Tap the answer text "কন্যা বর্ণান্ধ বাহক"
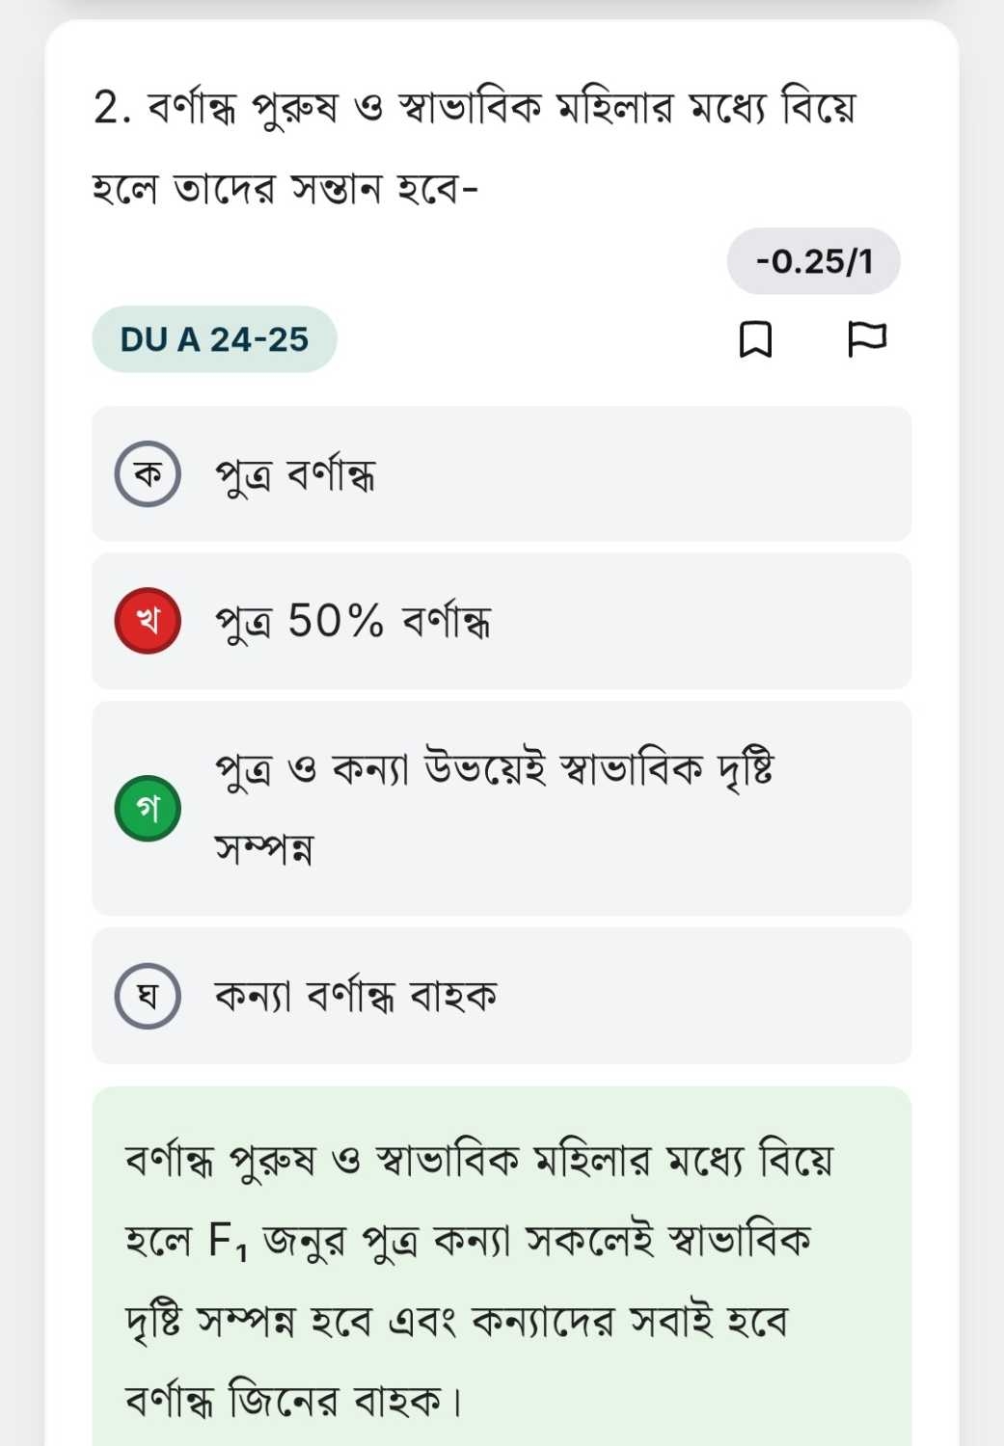Viewport: 1004px width, 1446px height. (356, 996)
